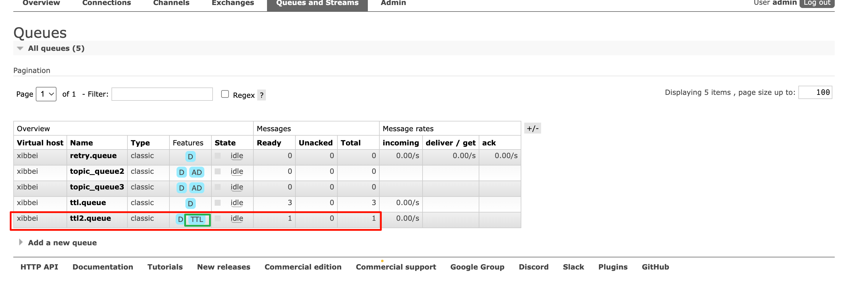Viewport: 851px width, 302px height.
Task: Open the HTTP API link
Action: point(39,267)
